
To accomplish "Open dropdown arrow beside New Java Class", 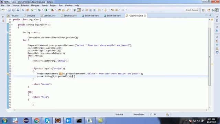I will (x=35, y=10).
